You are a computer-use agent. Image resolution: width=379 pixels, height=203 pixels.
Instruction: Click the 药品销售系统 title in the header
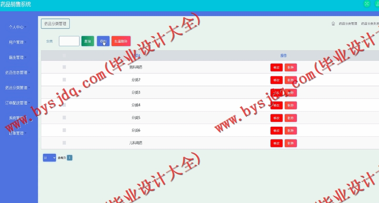15,4
